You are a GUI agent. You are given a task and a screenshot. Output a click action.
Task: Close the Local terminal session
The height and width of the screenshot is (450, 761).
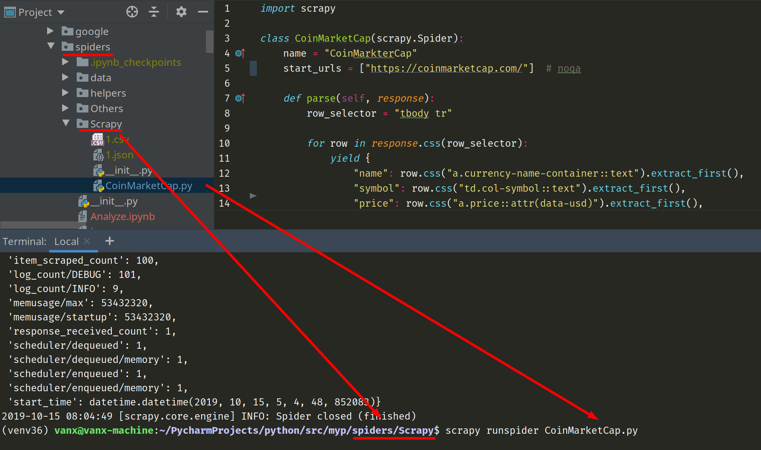pyautogui.click(x=87, y=241)
